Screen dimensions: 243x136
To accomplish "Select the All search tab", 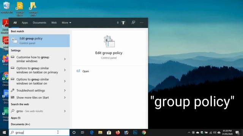I will pos(15,23).
